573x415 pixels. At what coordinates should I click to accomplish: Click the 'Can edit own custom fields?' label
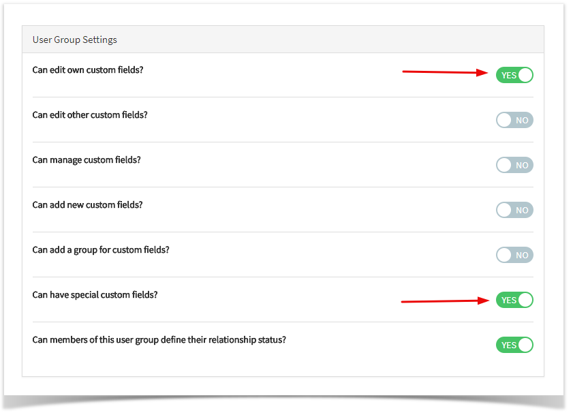pyautogui.click(x=88, y=70)
